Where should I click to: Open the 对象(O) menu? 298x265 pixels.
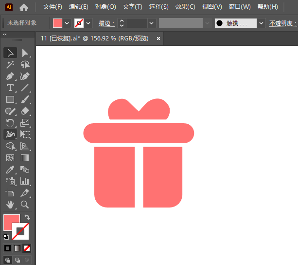click(105, 7)
